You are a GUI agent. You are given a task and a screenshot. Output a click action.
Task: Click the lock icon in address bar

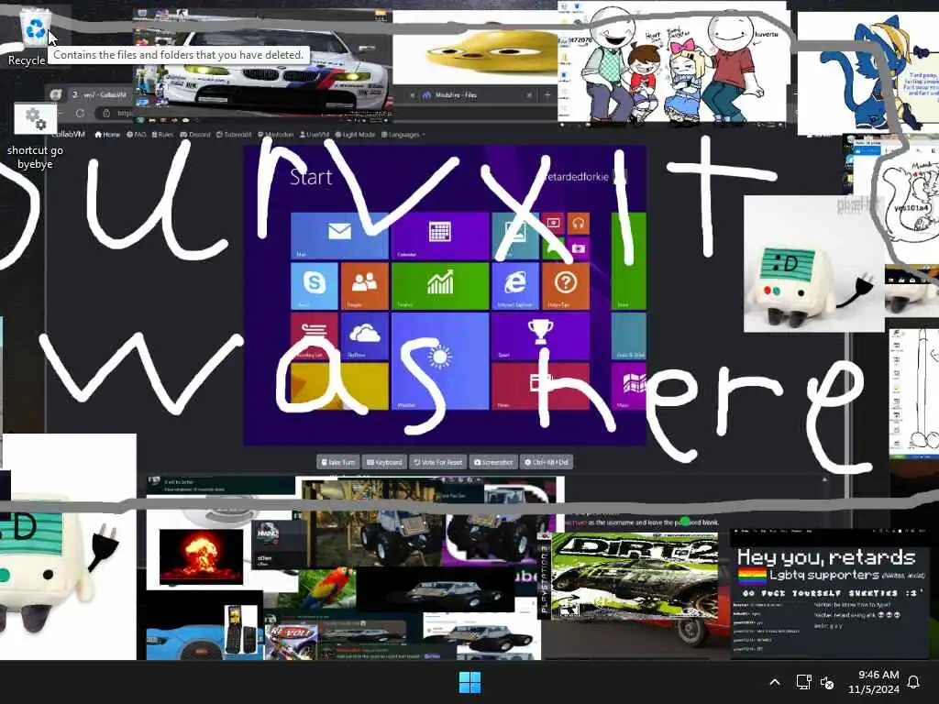[x=106, y=113]
